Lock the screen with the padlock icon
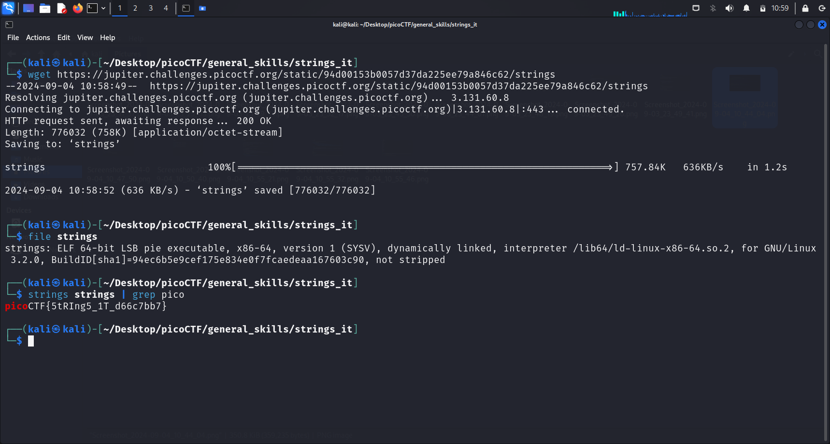 coord(805,8)
